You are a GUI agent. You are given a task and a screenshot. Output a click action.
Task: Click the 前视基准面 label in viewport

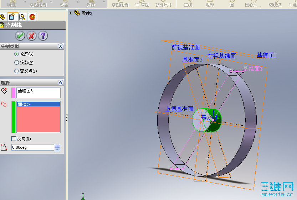[x=185, y=47]
